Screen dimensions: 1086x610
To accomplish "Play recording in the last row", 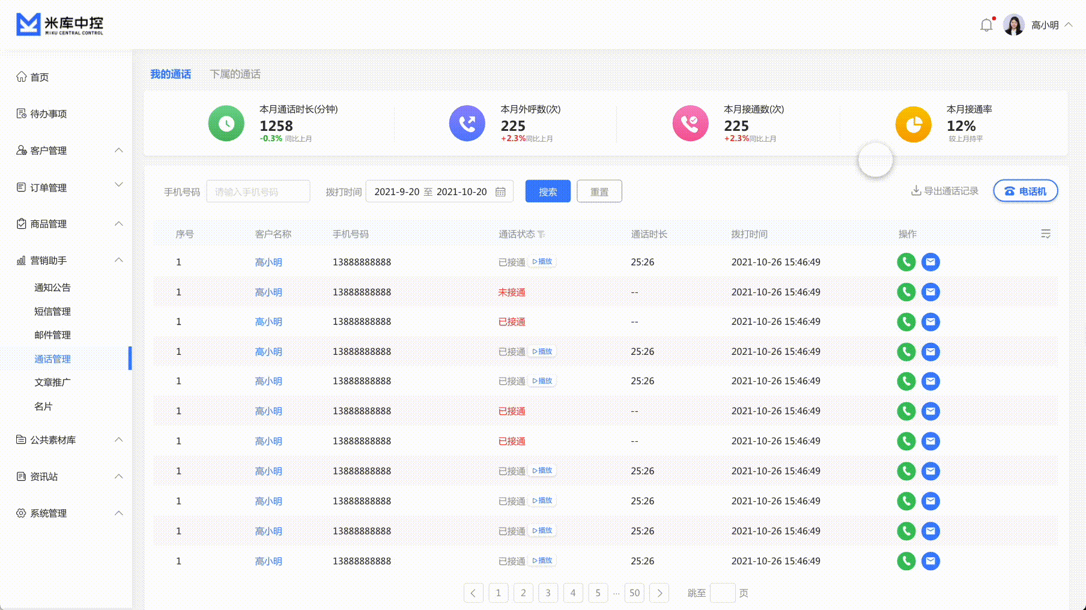I will [x=542, y=560].
